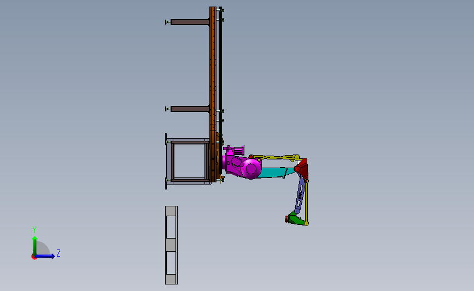Select the red end flange on wrist
The image size is (474, 291).
click(x=286, y=219)
